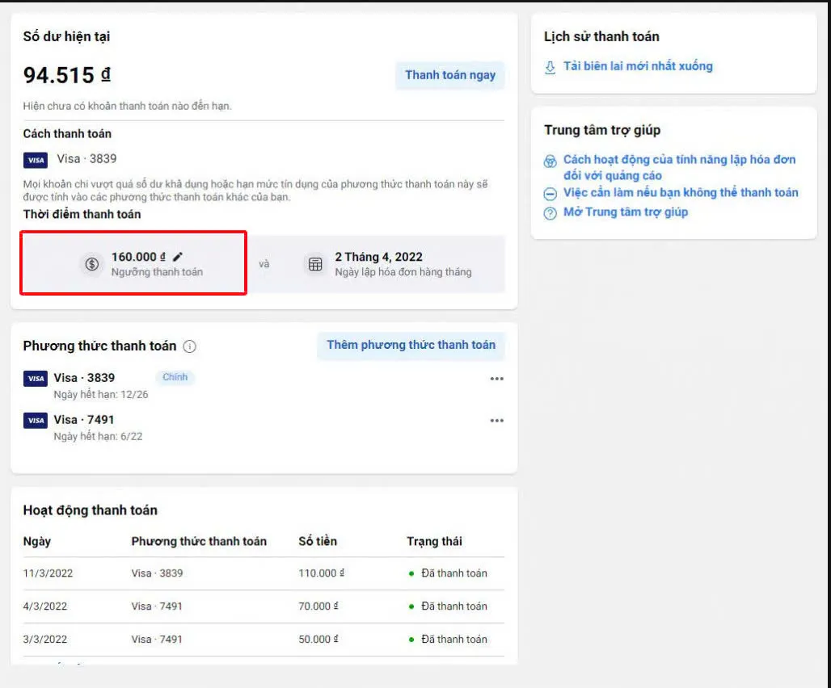Open three-dot menu for Visa 7491

(496, 421)
